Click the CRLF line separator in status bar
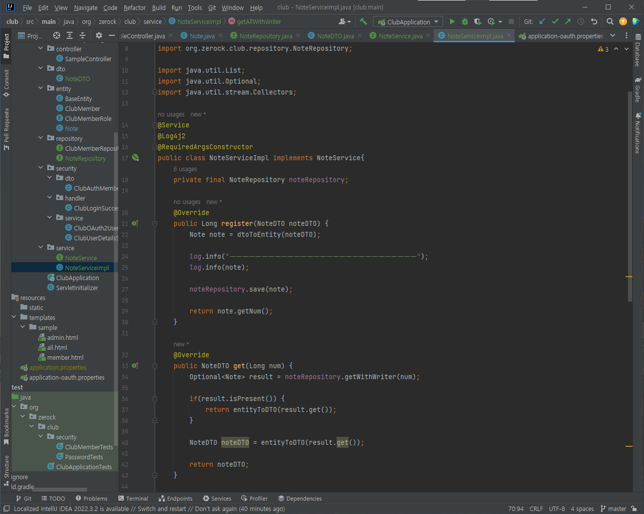The width and height of the screenshot is (644, 514). (x=536, y=509)
